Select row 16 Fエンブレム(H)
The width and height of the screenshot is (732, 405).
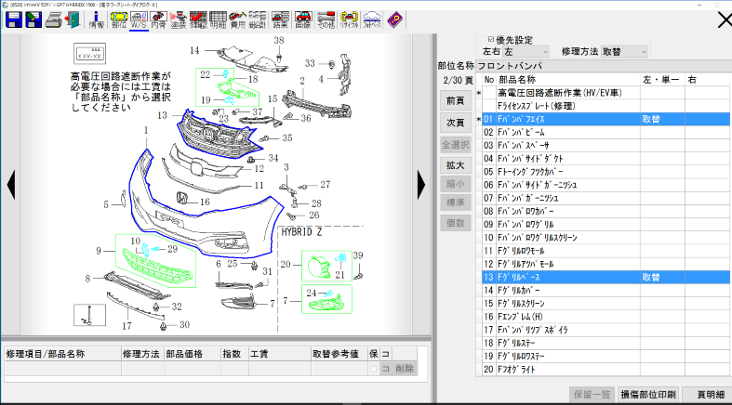pyautogui.click(x=606, y=317)
